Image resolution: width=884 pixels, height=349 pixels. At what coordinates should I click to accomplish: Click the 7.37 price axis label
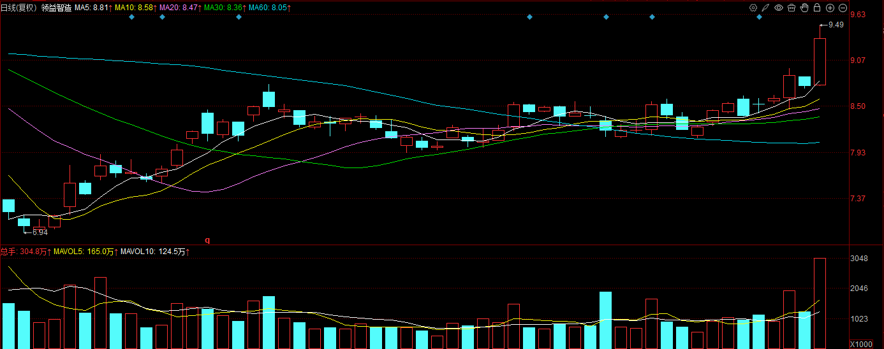click(x=857, y=199)
